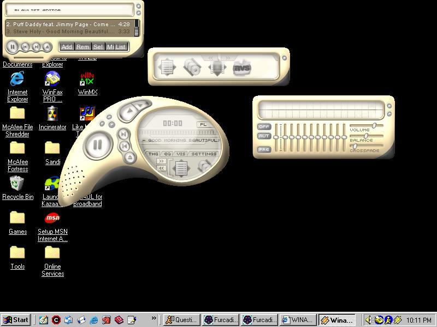Viewport: 437px width, 327px height.
Task: Open Recycle Bin
Action: [17, 188]
